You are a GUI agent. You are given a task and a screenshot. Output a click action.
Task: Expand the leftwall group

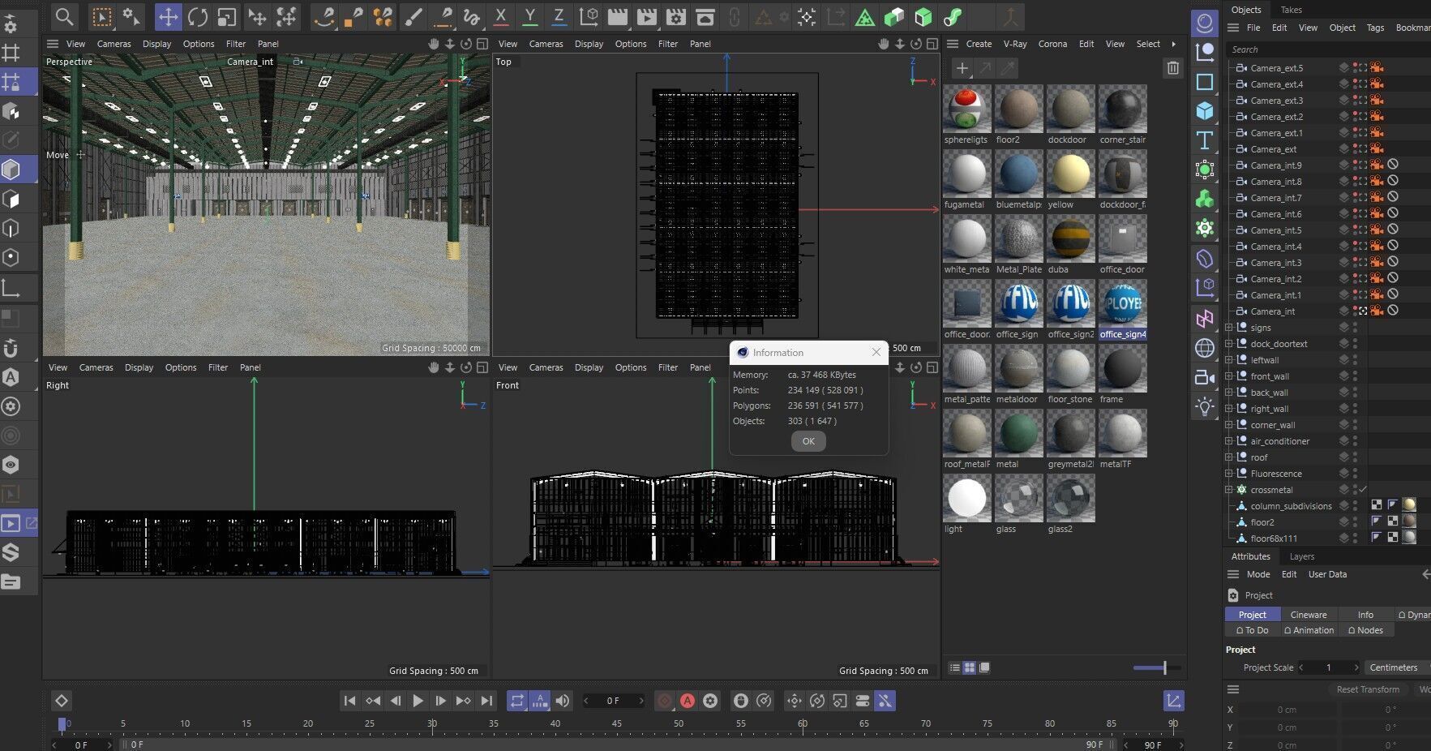tap(1229, 360)
